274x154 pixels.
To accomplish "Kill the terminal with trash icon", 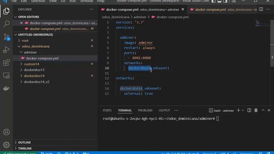I will [256, 110].
